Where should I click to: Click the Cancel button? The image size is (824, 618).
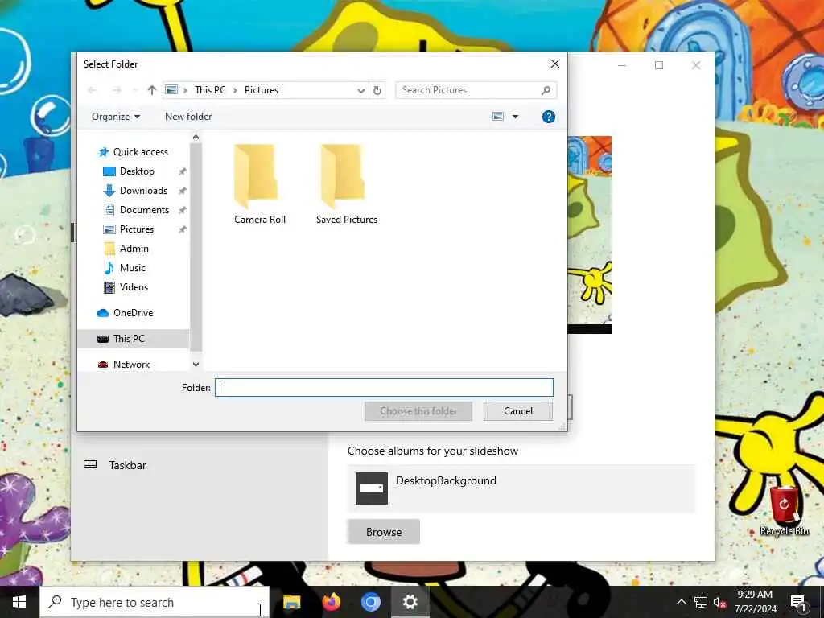pyautogui.click(x=518, y=411)
